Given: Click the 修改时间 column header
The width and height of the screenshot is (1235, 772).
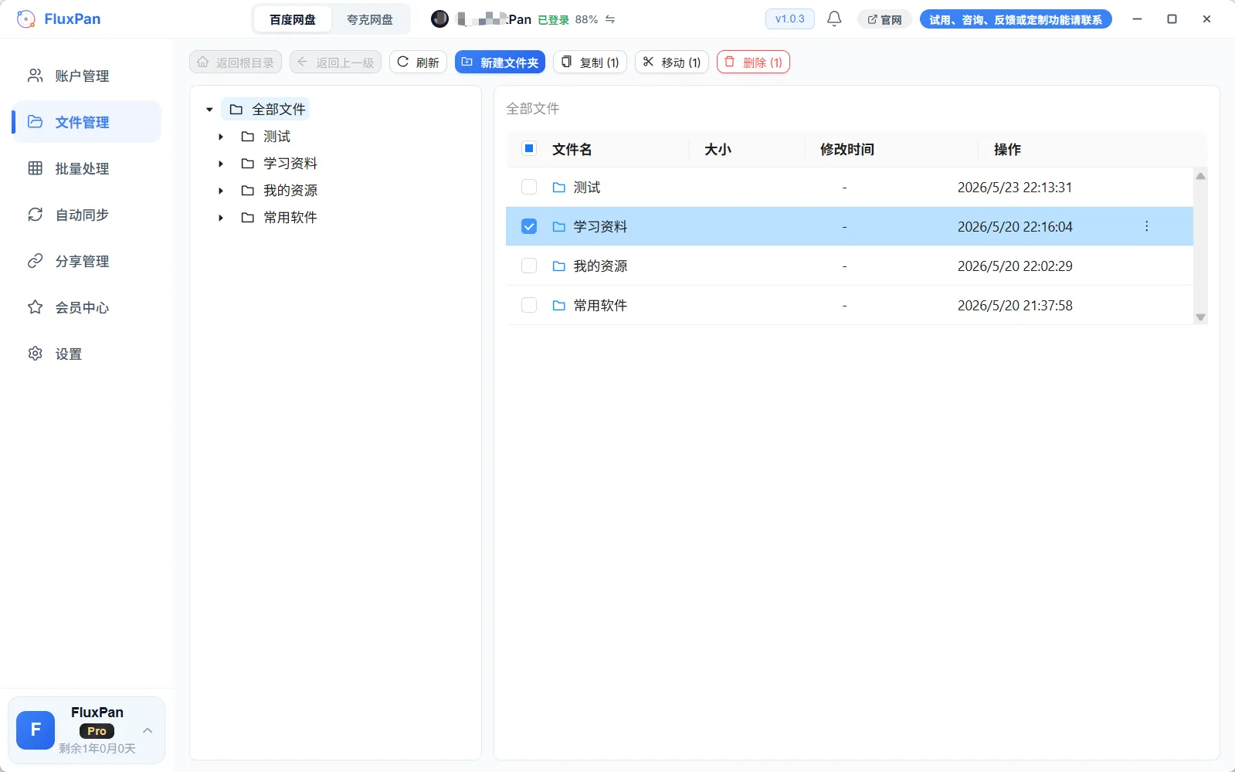Looking at the screenshot, I should (847, 149).
